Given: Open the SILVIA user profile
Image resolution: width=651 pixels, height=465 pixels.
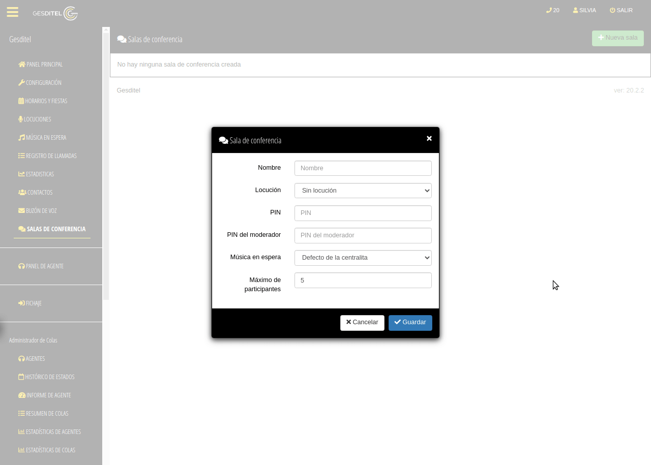Looking at the screenshot, I should pyautogui.click(x=584, y=10).
